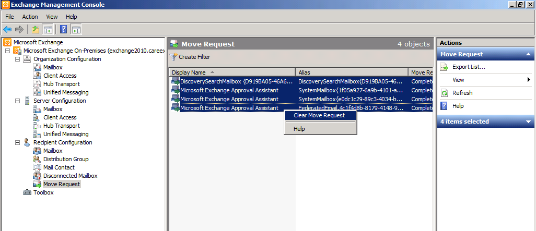The width and height of the screenshot is (536, 231).
Task: Click the Unified Messaging icon under Organization Configuration
Action: tap(37, 92)
